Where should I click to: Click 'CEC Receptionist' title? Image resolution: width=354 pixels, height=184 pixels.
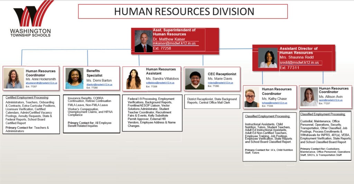click(x=222, y=74)
